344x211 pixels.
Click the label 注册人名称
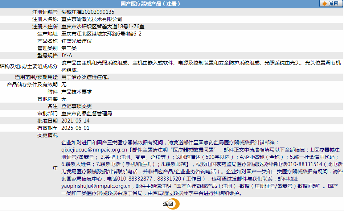pyautogui.click(x=45, y=19)
